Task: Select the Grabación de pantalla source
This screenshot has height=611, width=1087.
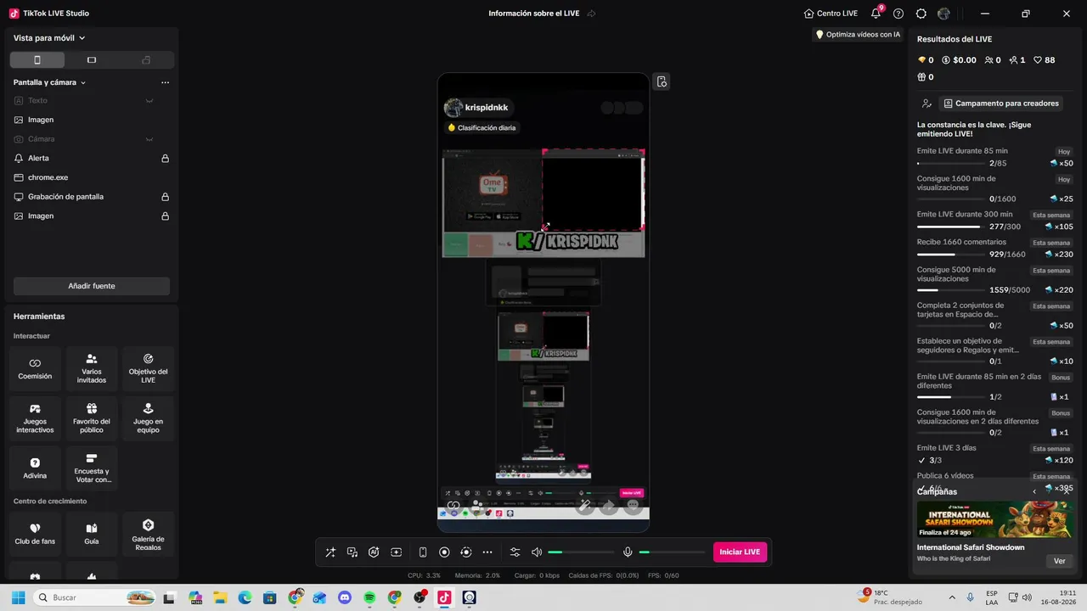Action: (x=92, y=197)
